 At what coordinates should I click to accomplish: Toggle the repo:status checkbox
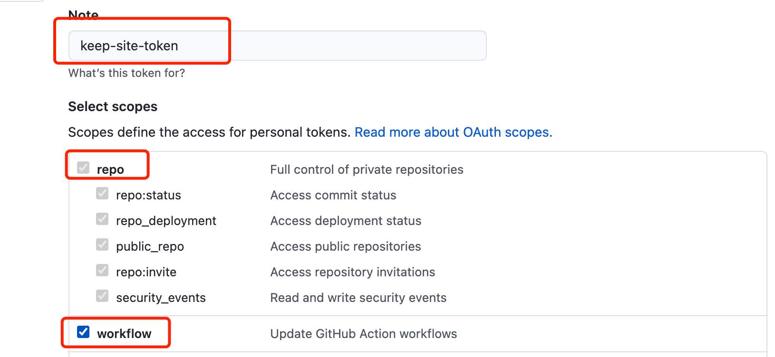102,193
